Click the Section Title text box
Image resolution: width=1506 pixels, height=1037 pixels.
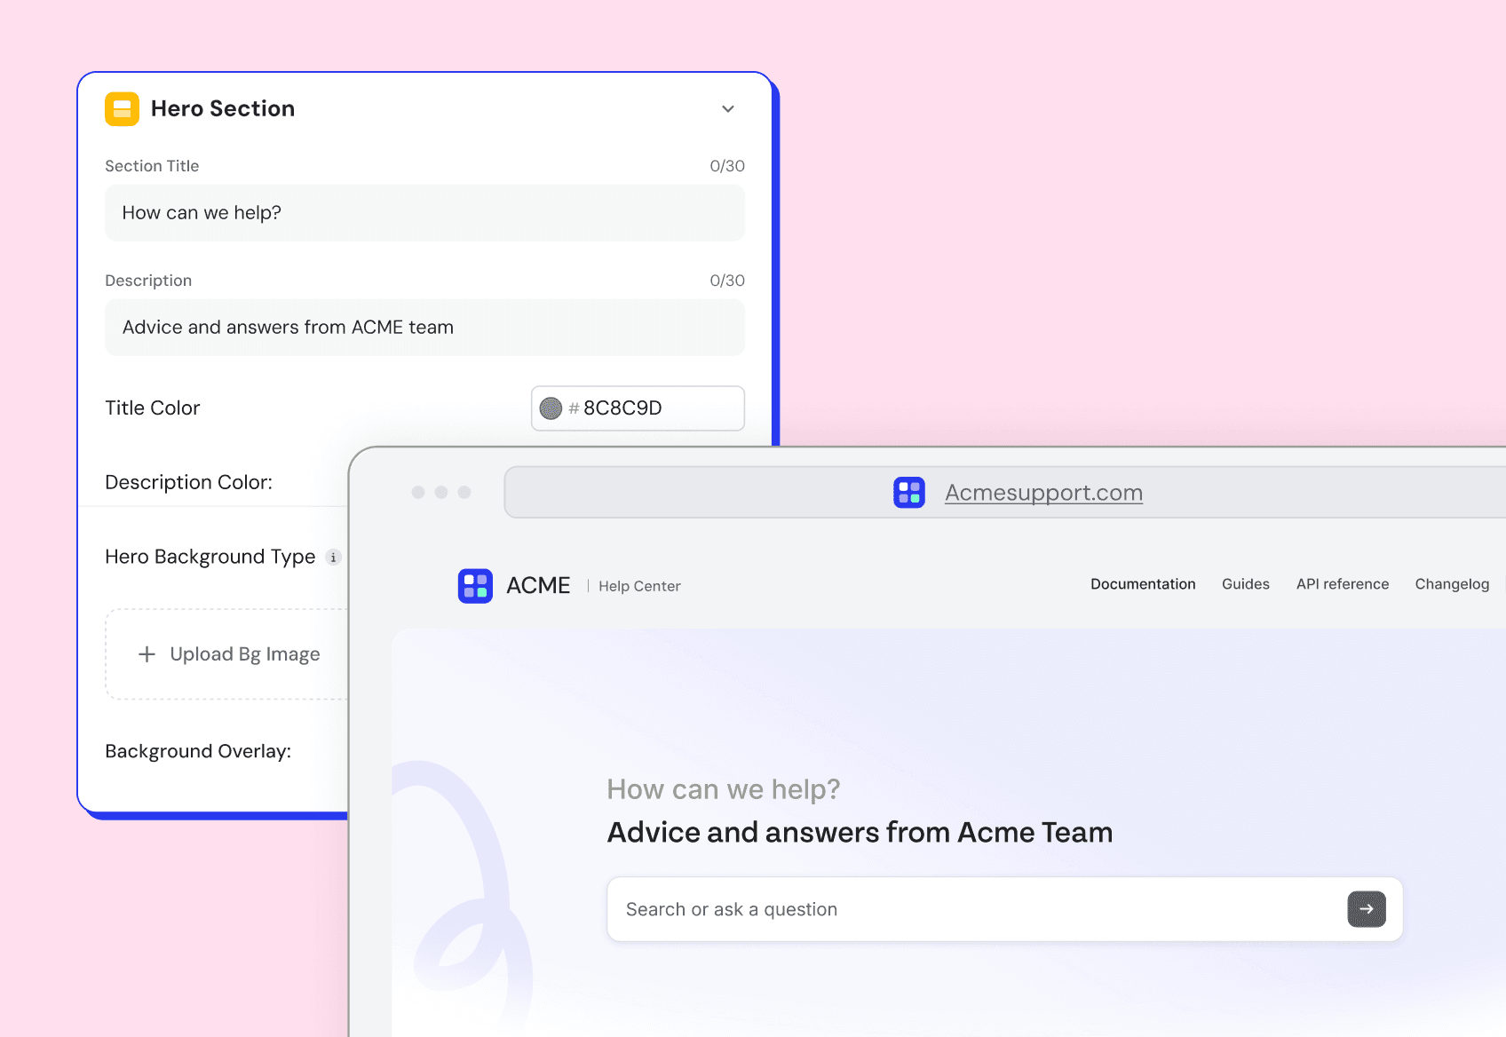424,213
